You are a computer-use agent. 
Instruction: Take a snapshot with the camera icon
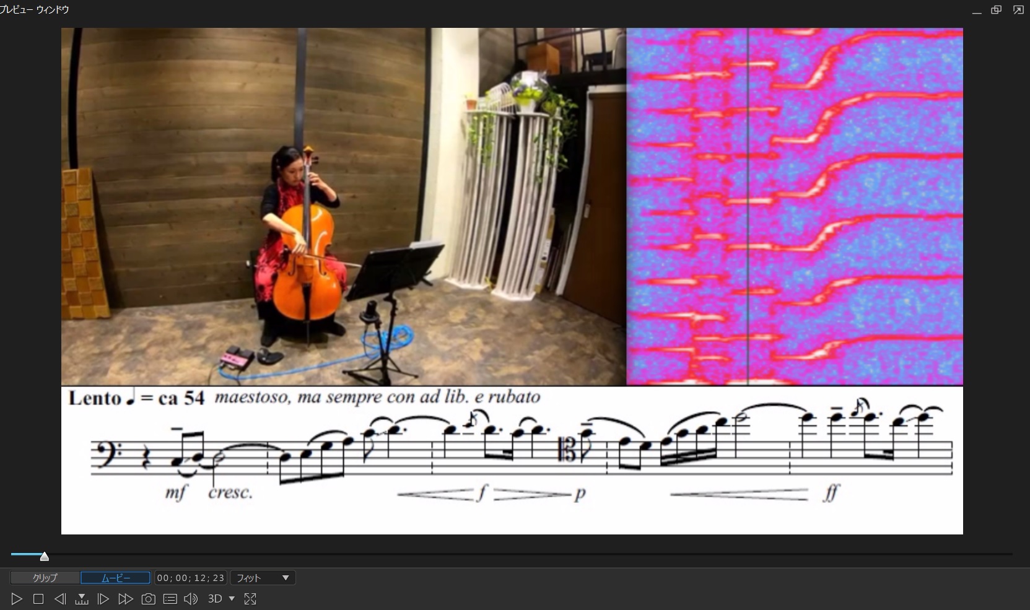[x=148, y=599]
